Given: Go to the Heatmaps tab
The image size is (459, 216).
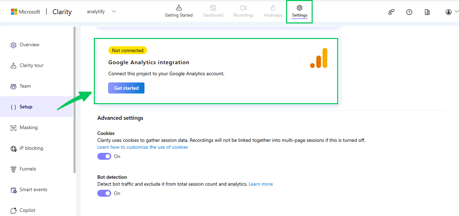Looking at the screenshot, I should click(273, 11).
